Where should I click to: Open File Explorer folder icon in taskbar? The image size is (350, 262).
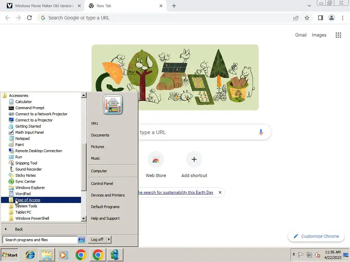coord(47,255)
